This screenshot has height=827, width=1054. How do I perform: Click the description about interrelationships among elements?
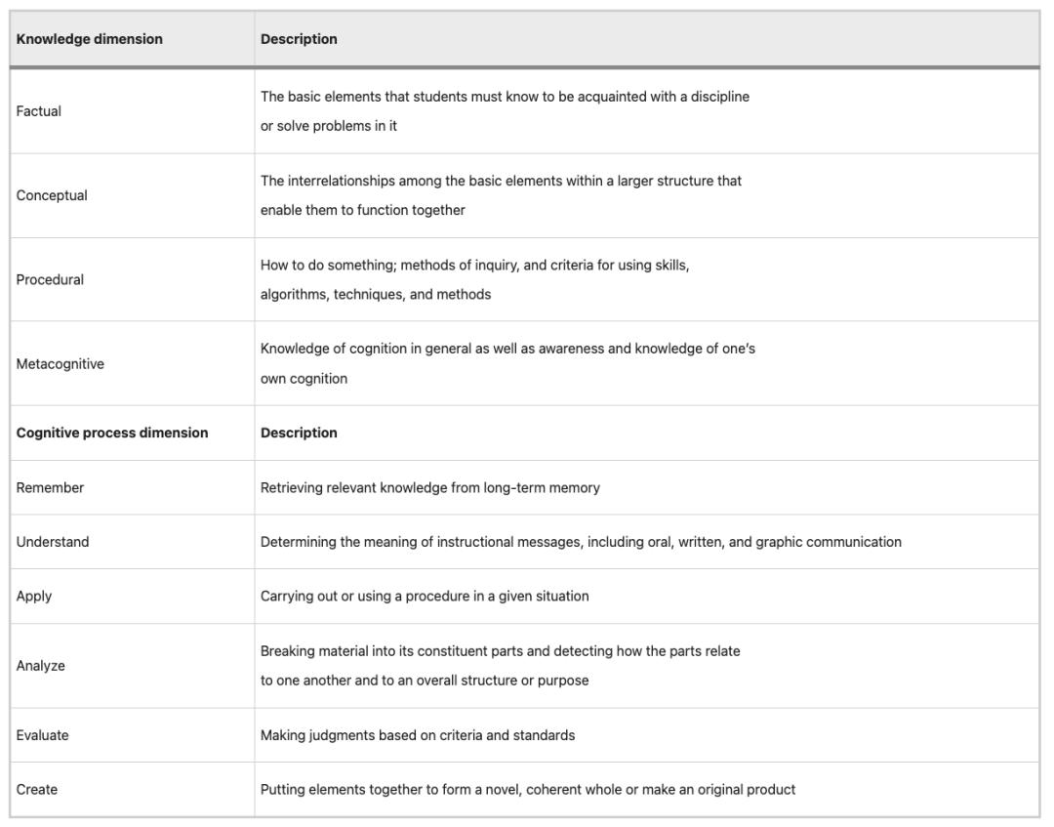coord(501,194)
